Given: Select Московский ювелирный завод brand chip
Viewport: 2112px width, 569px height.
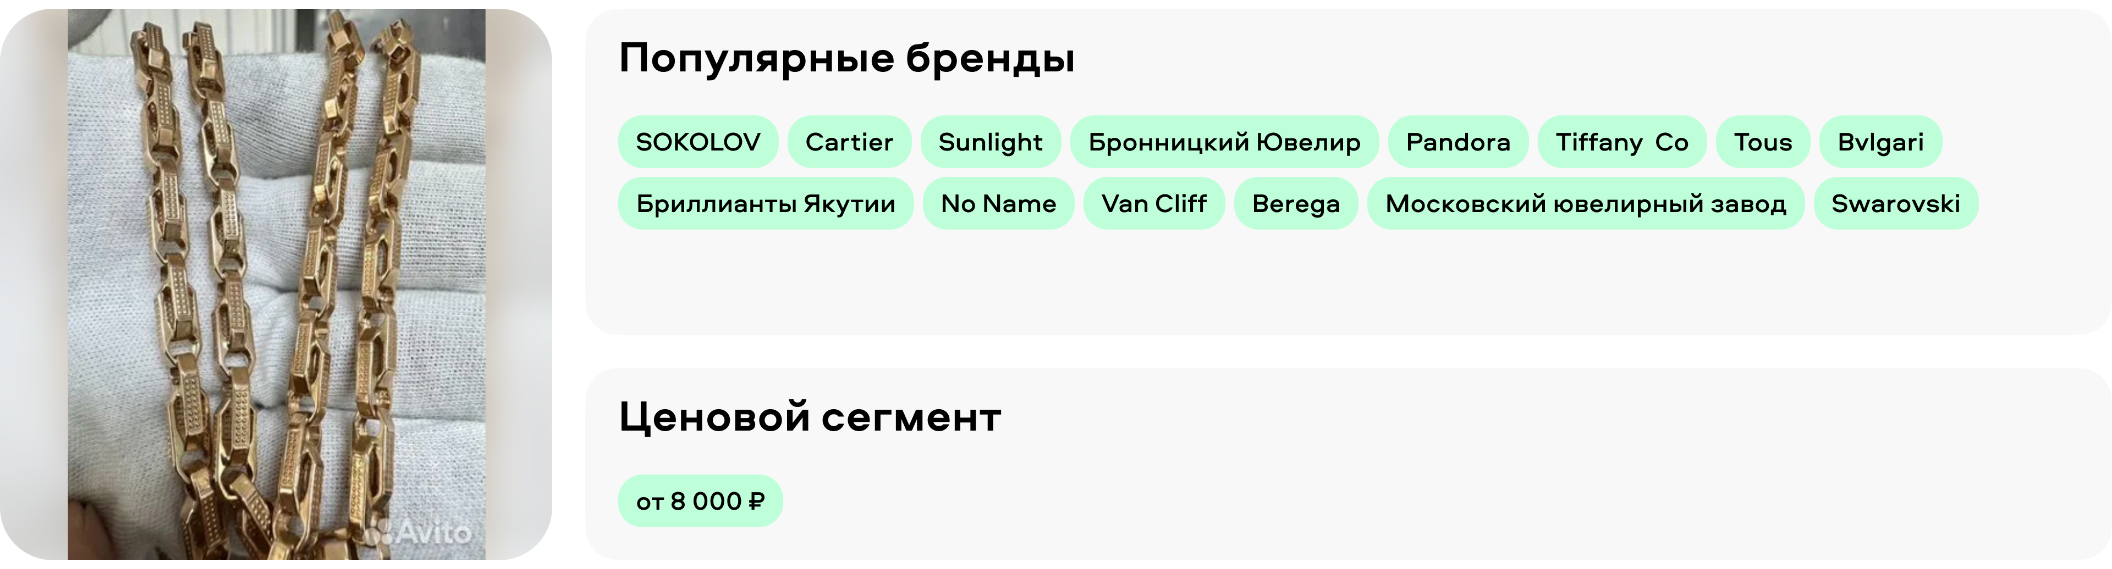Looking at the screenshot, I should coord(1586,204).
